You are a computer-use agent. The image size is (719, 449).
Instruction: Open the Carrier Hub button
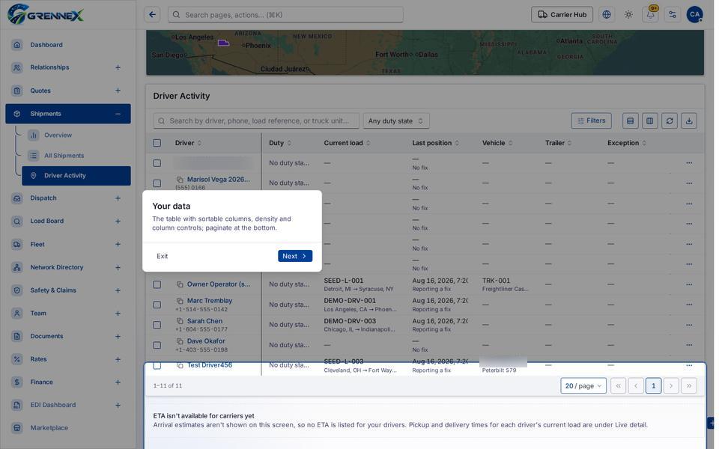click(562, 15)
